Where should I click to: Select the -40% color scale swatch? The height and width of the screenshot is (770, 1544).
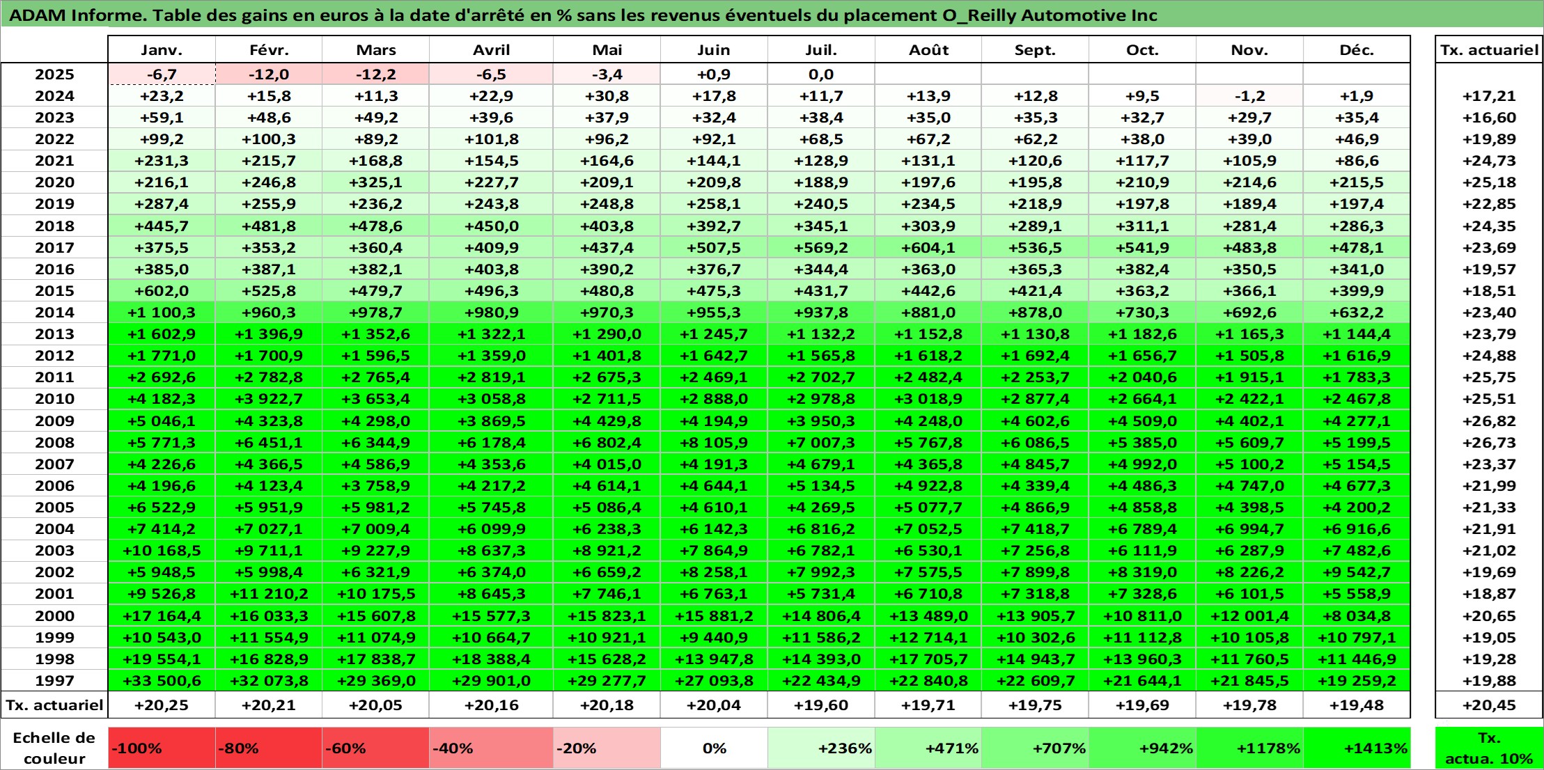(x=492, y=748)
